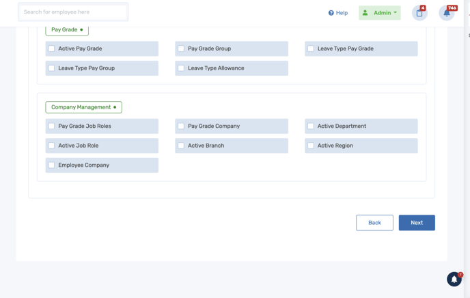Open the clipboard tasks icon
This screenshot has width=470, height=298.
click(419, 13)
